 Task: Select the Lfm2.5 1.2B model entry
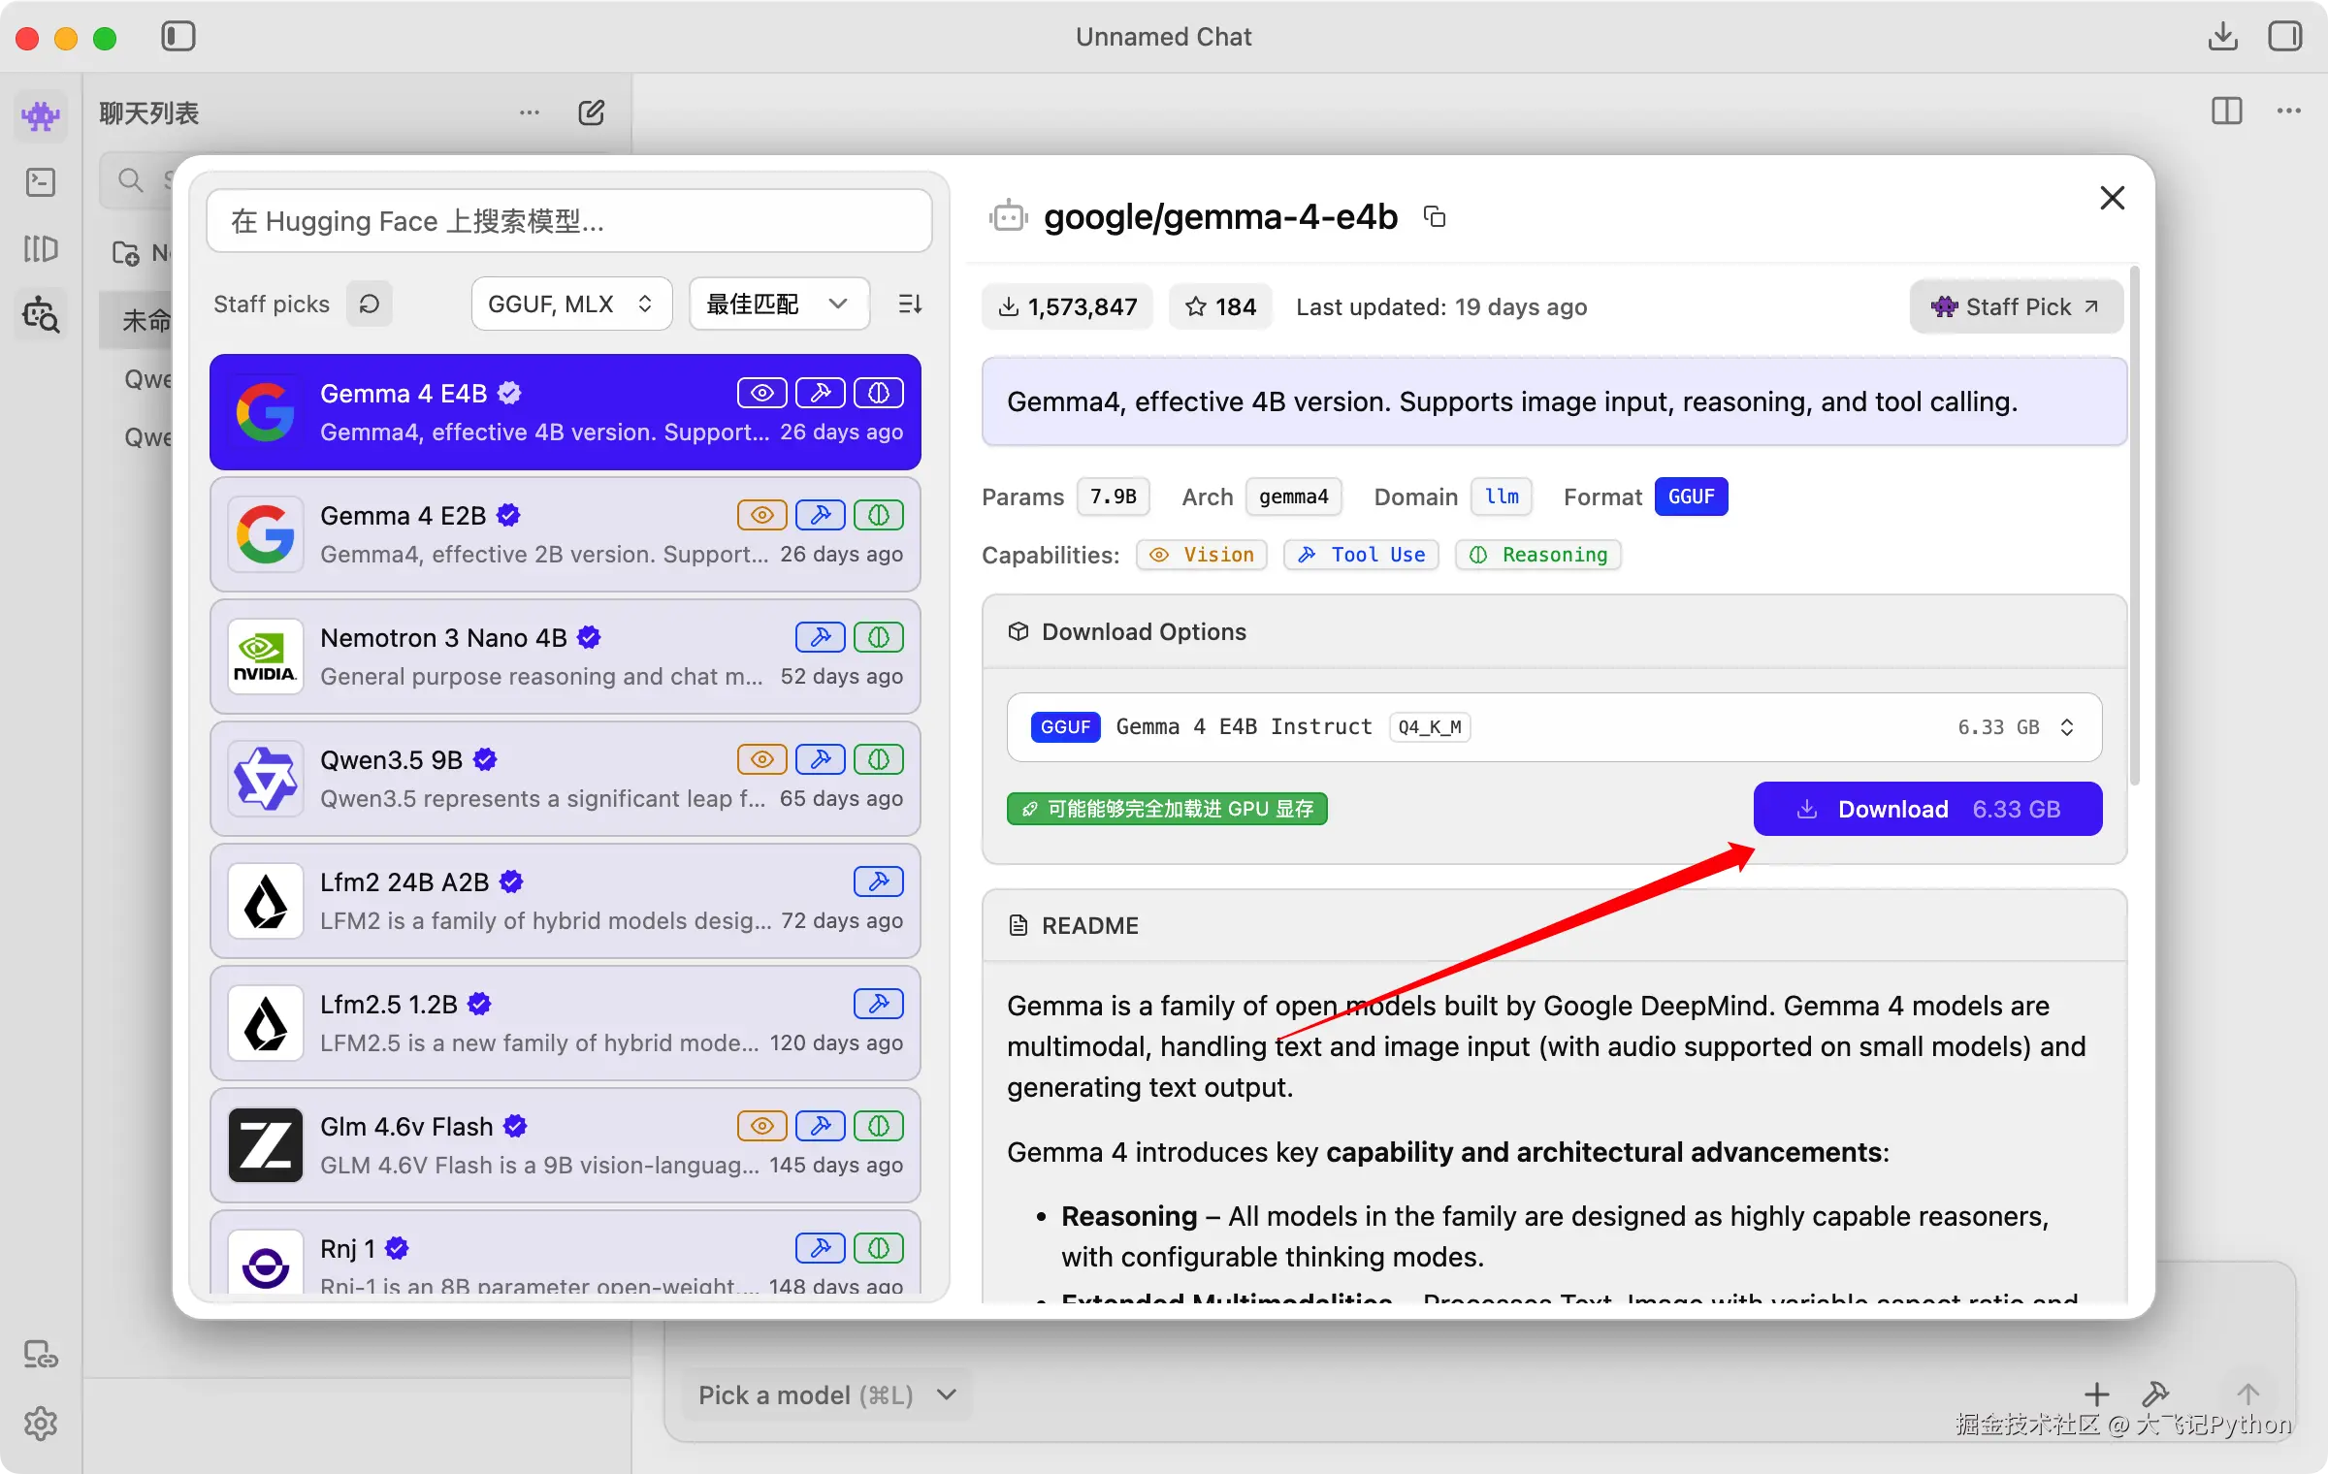566,1023
